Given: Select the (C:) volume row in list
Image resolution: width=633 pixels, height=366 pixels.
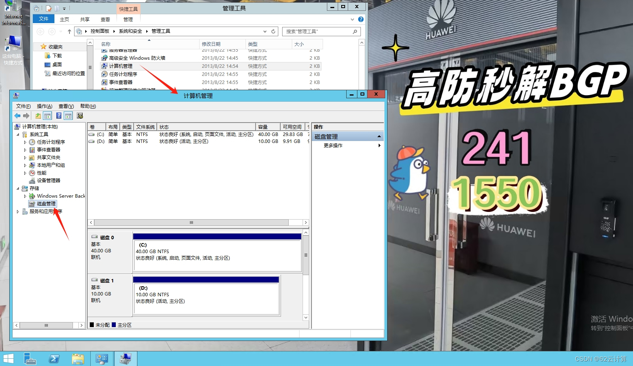Looking at the screenshot, I should click(198, 134).
